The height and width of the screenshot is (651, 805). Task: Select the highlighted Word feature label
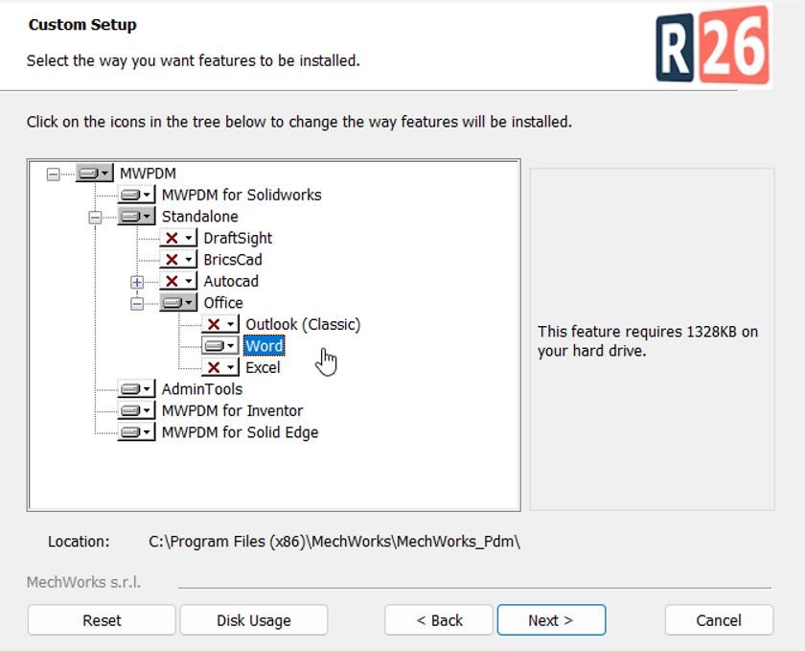(264, 346)
